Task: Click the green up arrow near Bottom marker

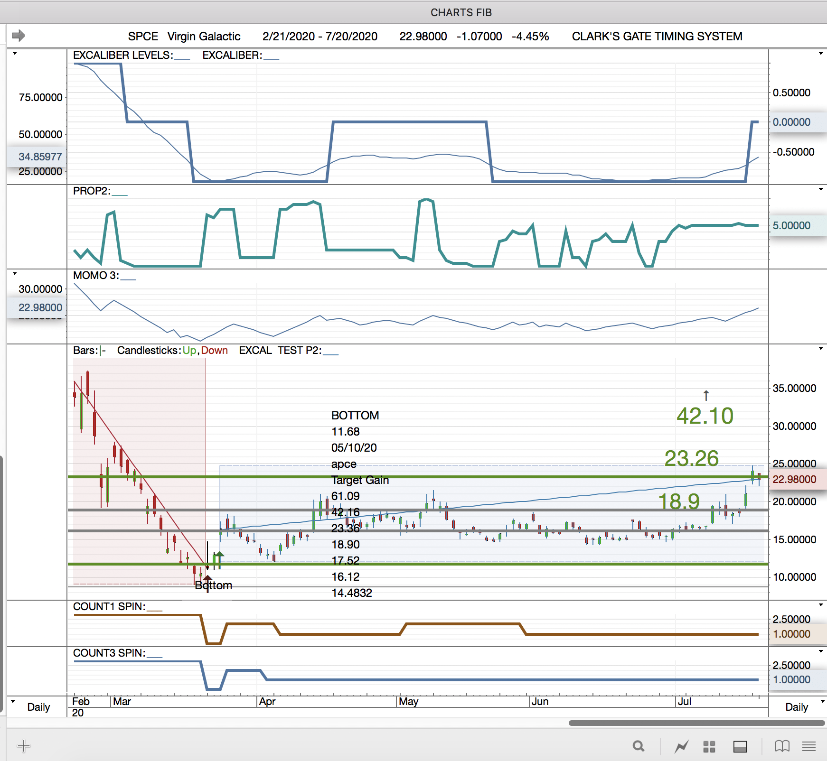Action: point(219,560)
